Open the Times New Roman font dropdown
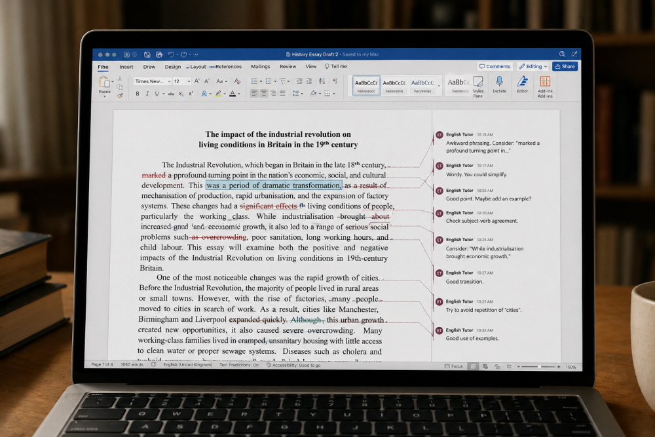655x437 pixels. coord(152,81)
